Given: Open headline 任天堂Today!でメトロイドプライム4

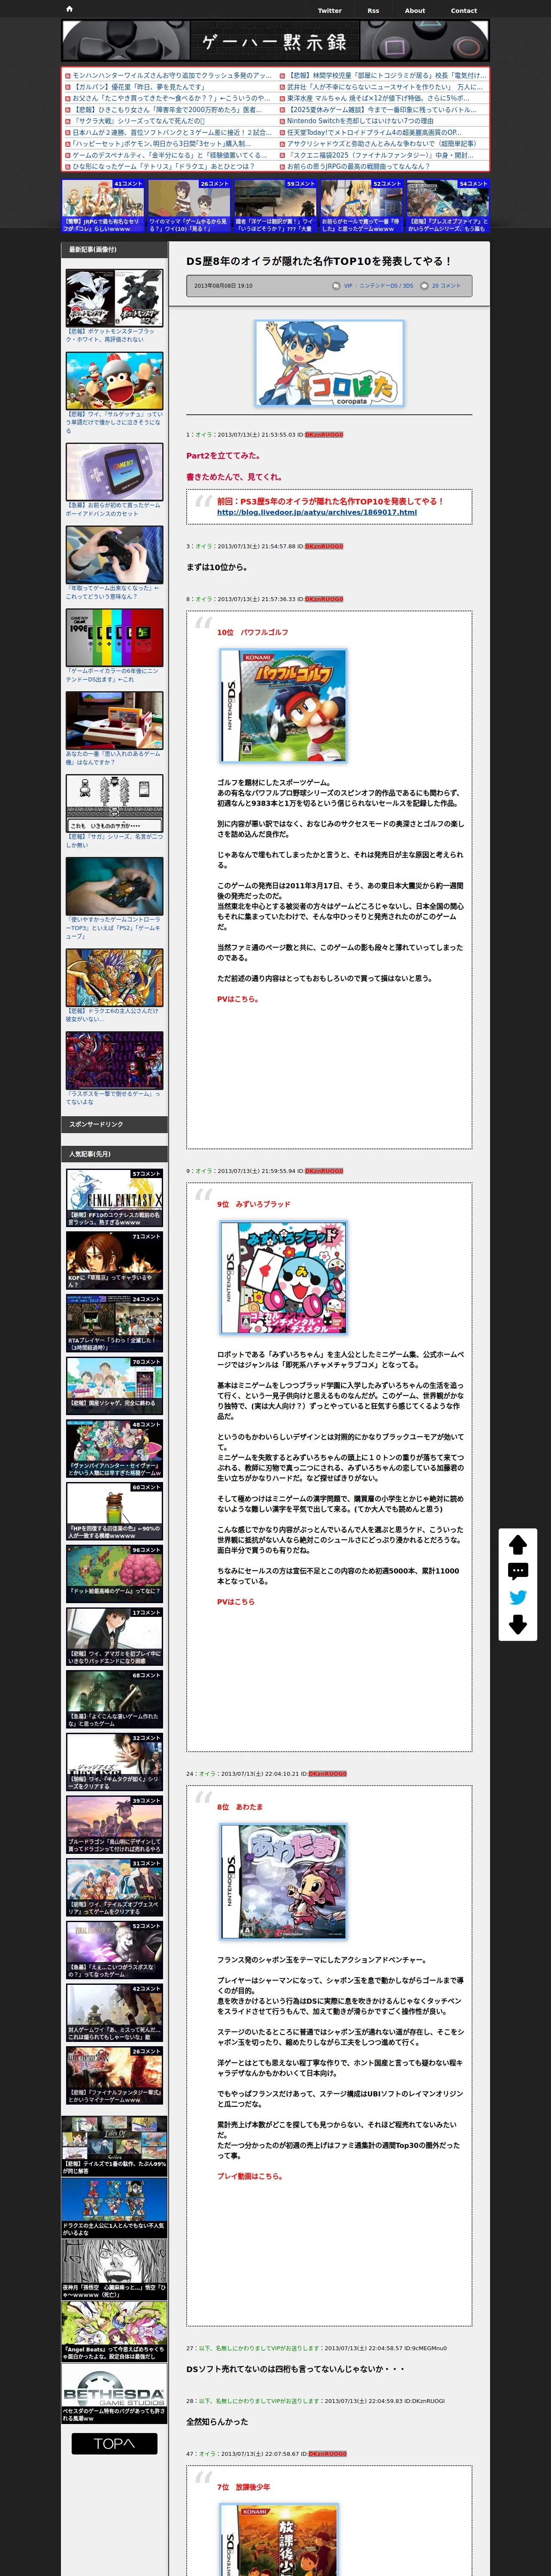Looking at the screenshot, I should click(x=374, y=132).
